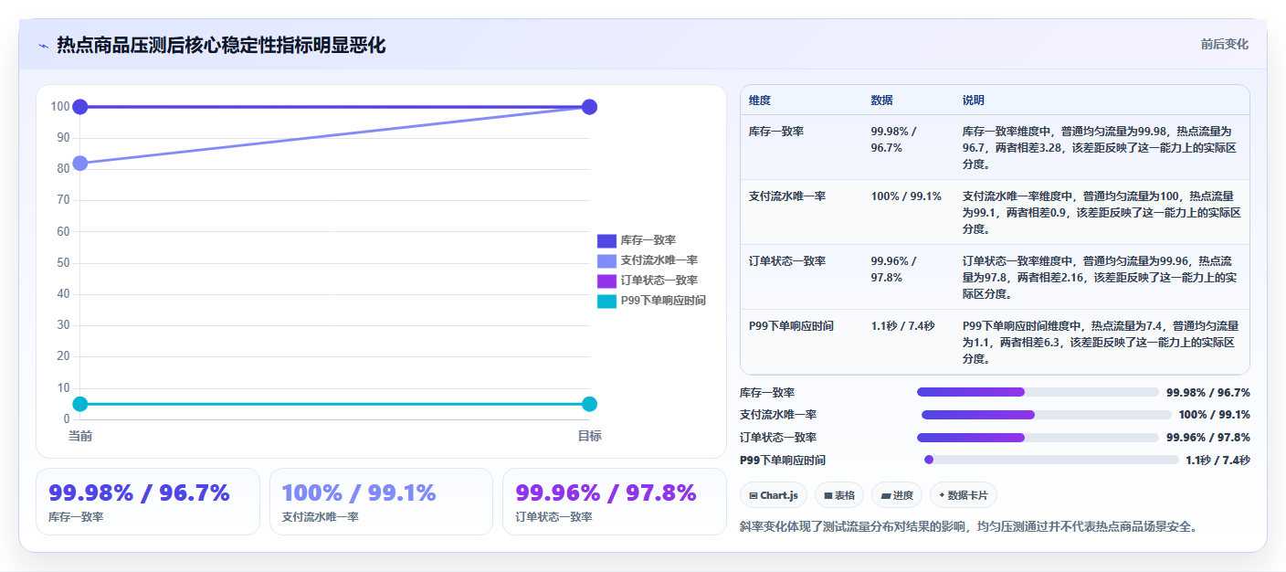Click the 支付流水唯一率 progress bar
The width and height of the screenshot is (1286, 572).
[x=1047, y=415]
